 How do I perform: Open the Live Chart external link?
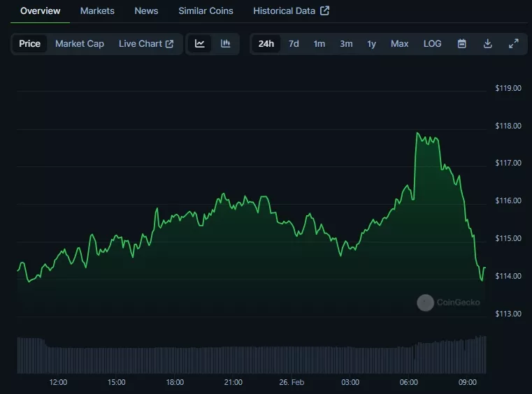coord(145,43)
